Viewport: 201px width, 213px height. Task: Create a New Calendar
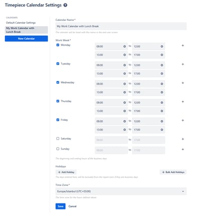[26, 39]
